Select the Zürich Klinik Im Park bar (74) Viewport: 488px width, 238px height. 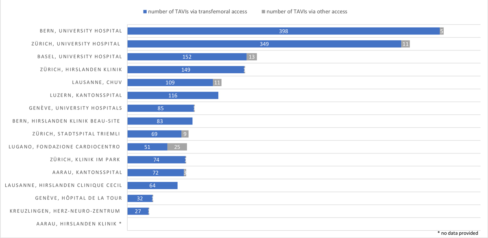156,159
